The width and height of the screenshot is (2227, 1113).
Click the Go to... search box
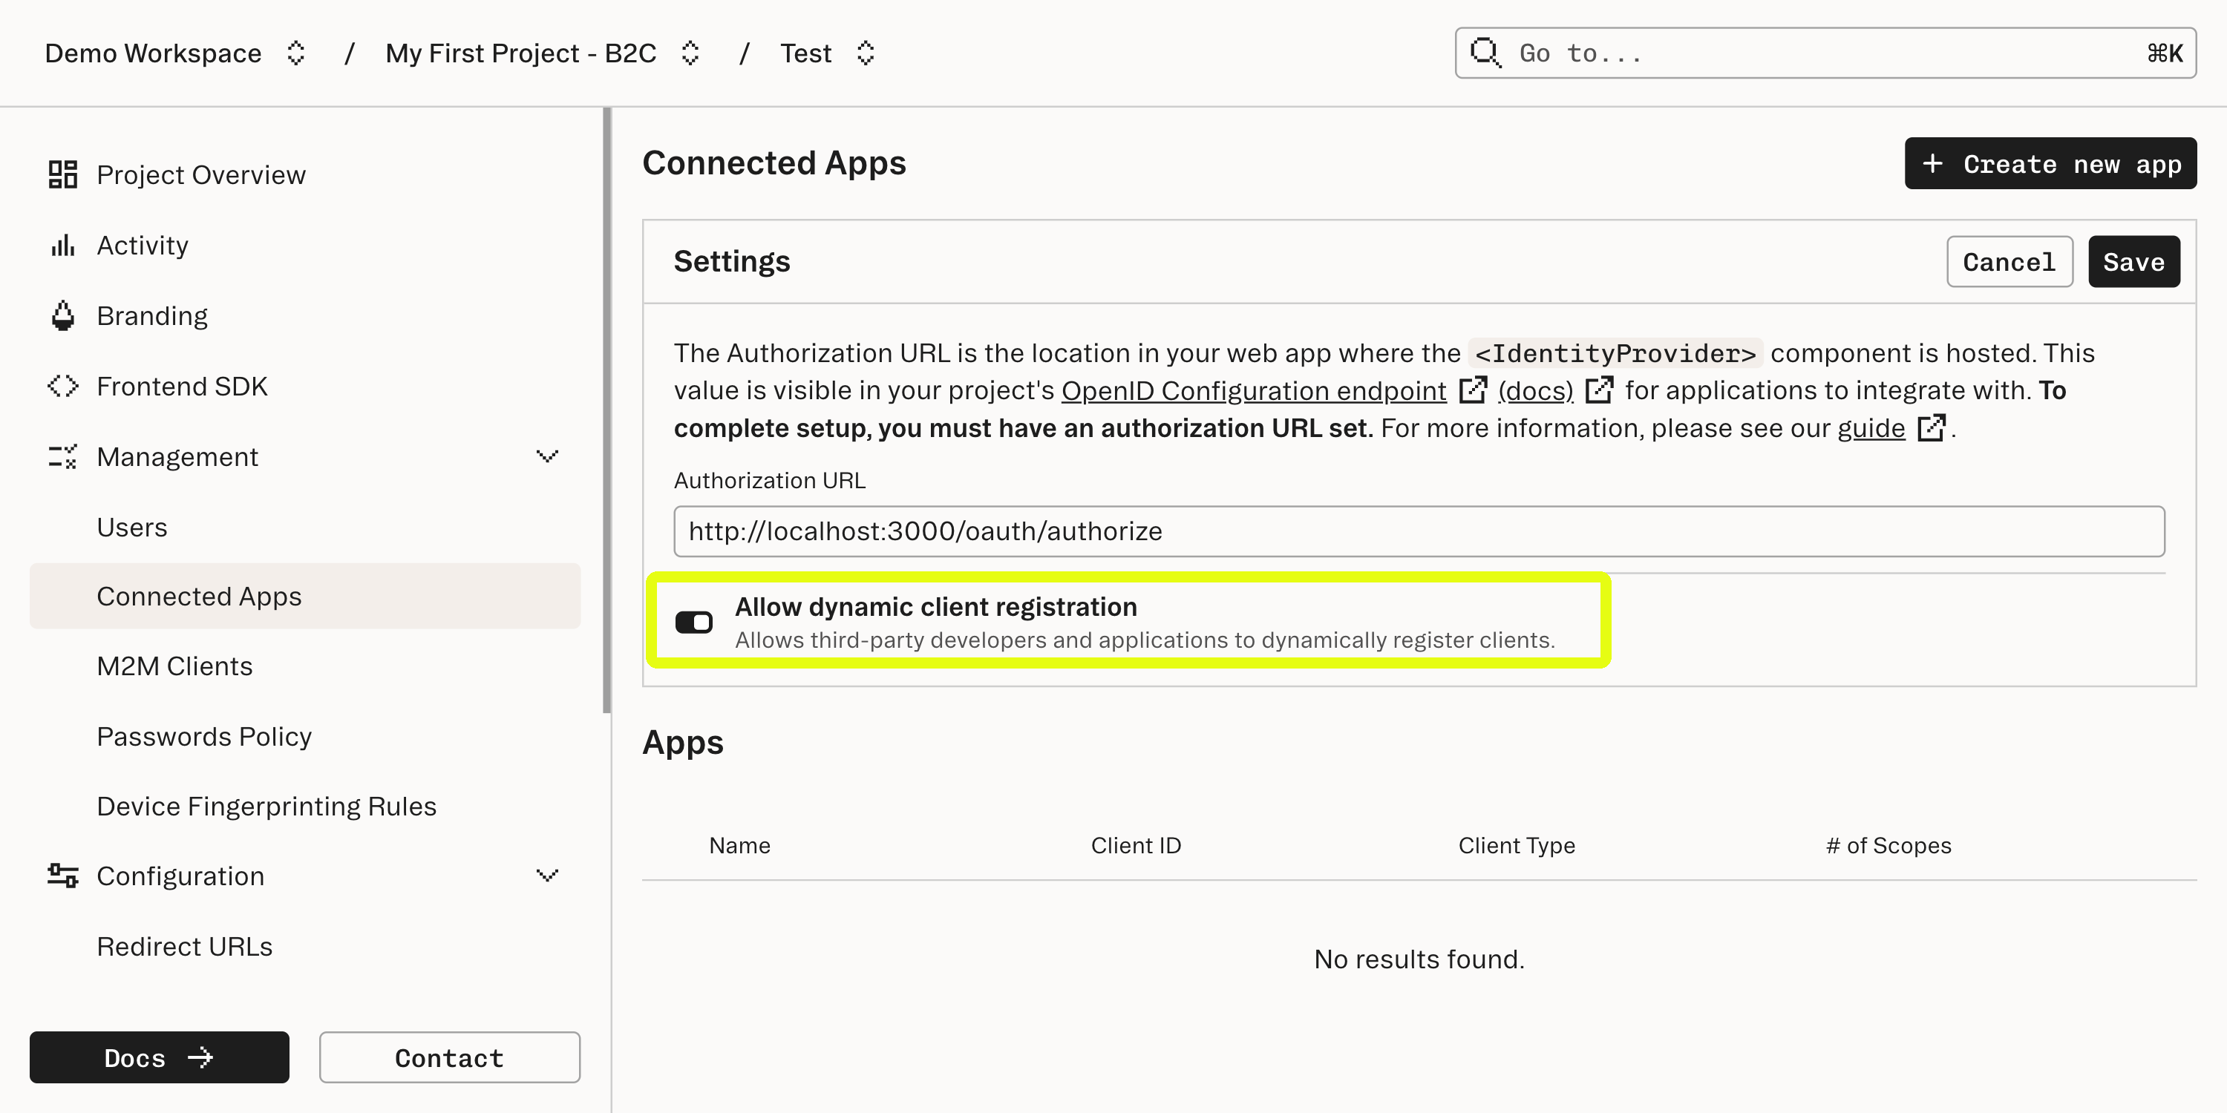(1825, 53)
